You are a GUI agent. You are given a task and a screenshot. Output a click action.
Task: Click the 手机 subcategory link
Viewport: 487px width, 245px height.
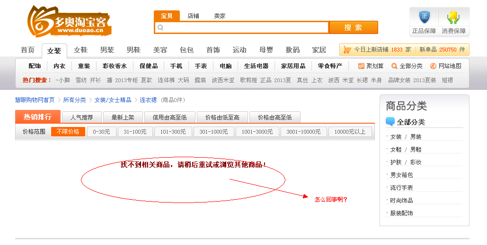pos(176,66)
